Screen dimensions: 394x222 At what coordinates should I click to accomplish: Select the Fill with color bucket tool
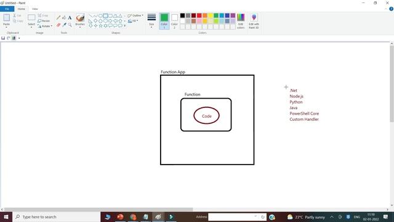click(64, 18)
